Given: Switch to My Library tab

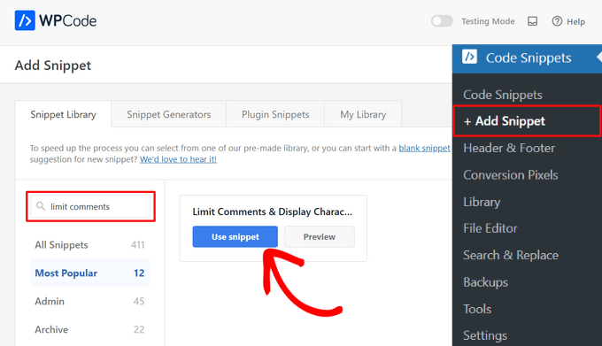Looking at the screenshot, I should pyautogui.click(x=363, y=114).
